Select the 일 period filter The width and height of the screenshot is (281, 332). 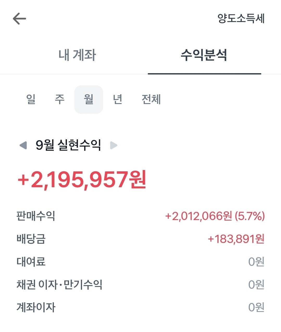coord(31,99)
